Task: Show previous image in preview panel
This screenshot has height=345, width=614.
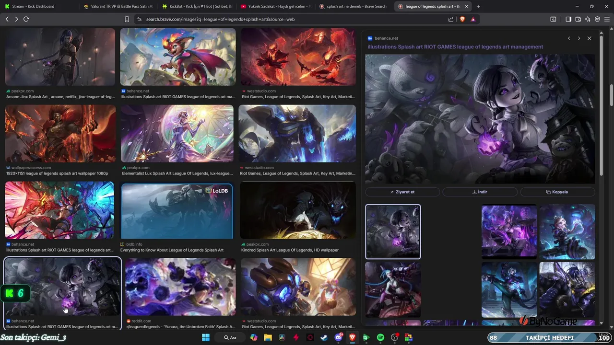Action: pos(569,38)
